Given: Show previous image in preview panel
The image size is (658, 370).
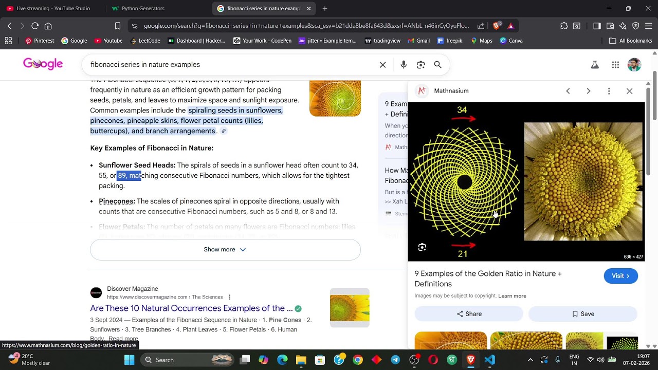Looking at the screenshot, I should [568, 91].
